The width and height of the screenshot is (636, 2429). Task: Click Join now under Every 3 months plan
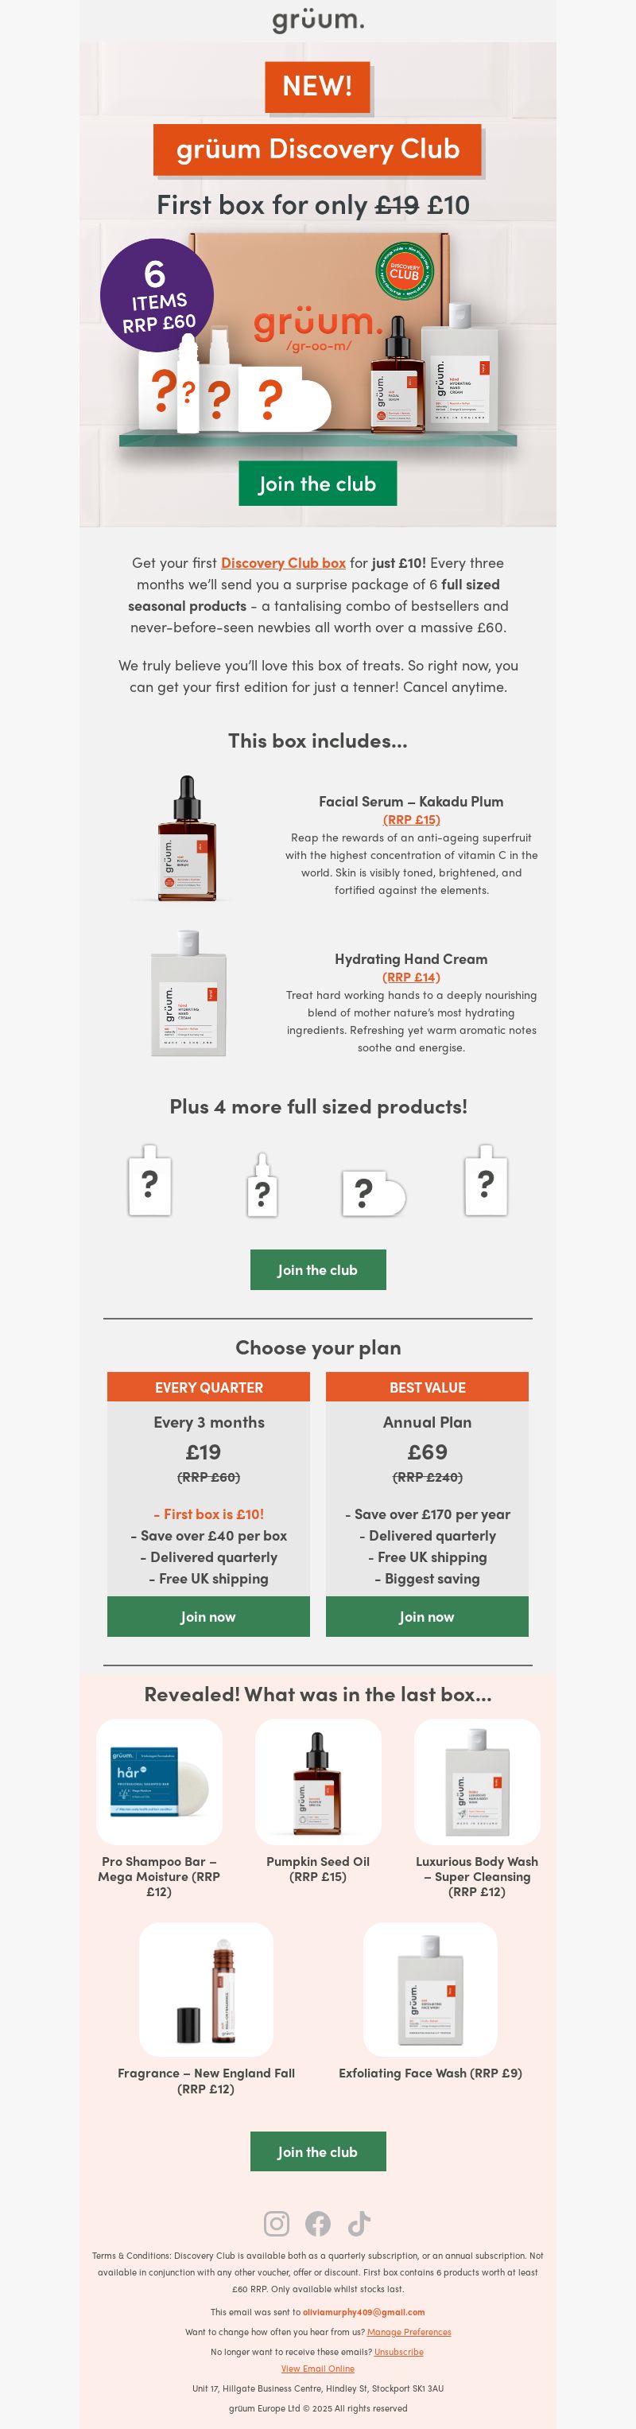pos(208,1616)
